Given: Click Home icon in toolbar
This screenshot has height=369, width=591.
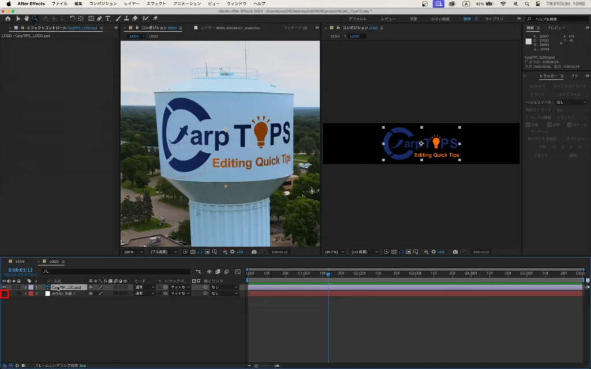Looking at the screenshot, I should (x=8, y=18).
